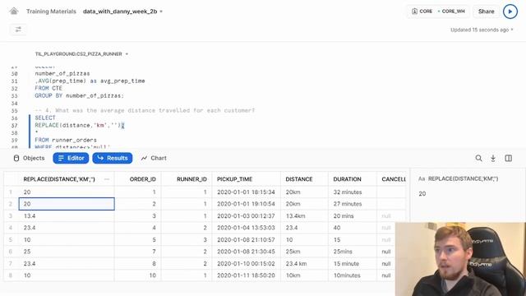The width and height of the screenshot is (526, 296).
Task: Switch to the Chart tab
Action: 154,158
